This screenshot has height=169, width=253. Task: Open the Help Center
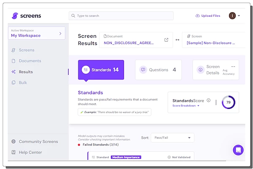tap(30, 152)
